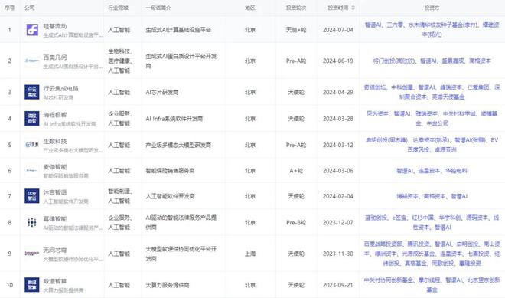Open the blue square logo in row 7

click(32, 196)
